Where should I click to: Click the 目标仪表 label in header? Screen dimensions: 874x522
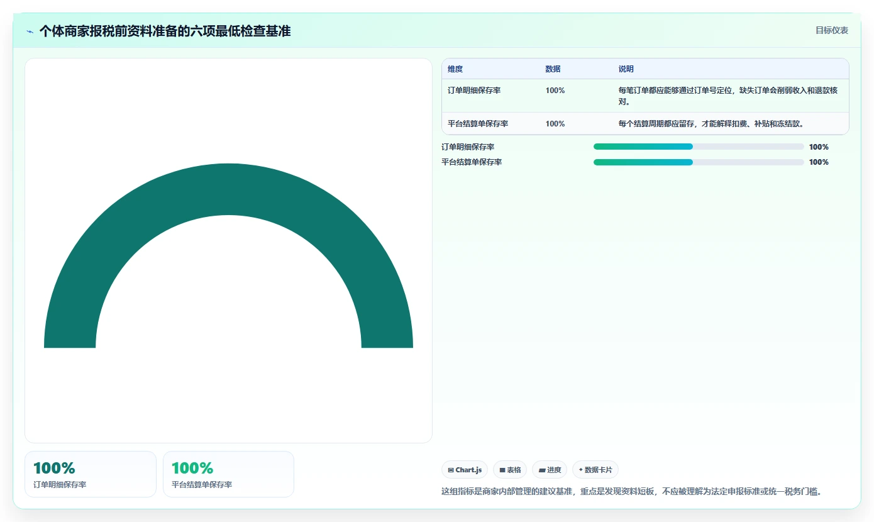pos(832,30)
